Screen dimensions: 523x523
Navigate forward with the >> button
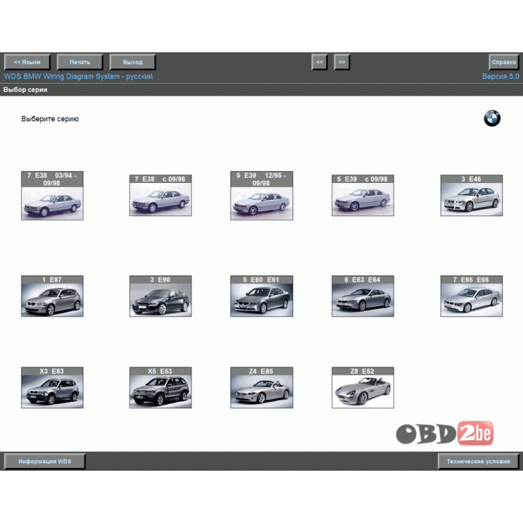[342, 62]
